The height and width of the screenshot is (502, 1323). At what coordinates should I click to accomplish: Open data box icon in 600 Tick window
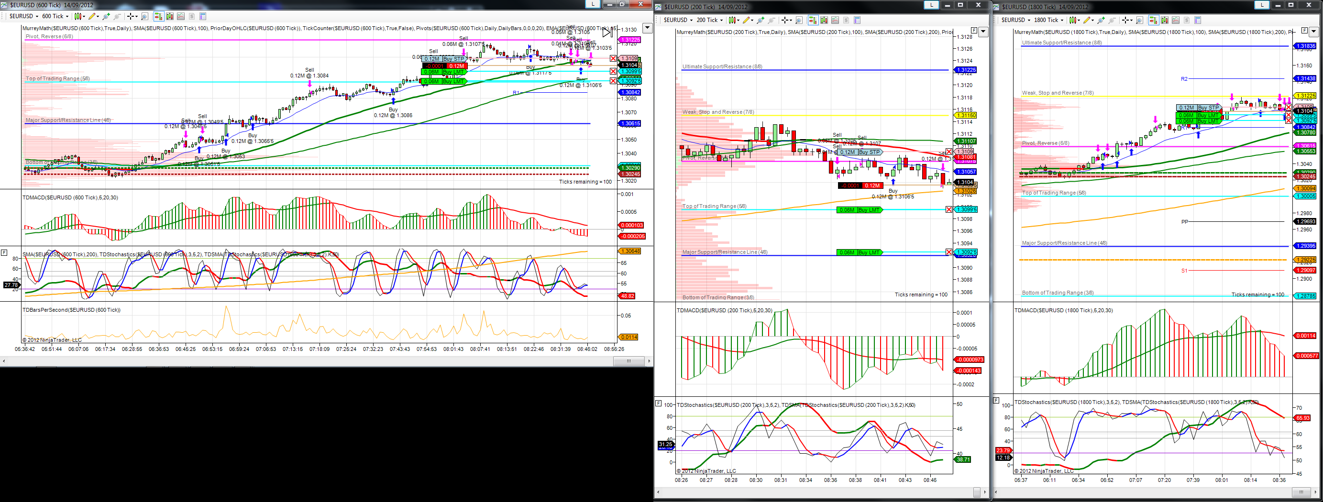tap(145, 16)
